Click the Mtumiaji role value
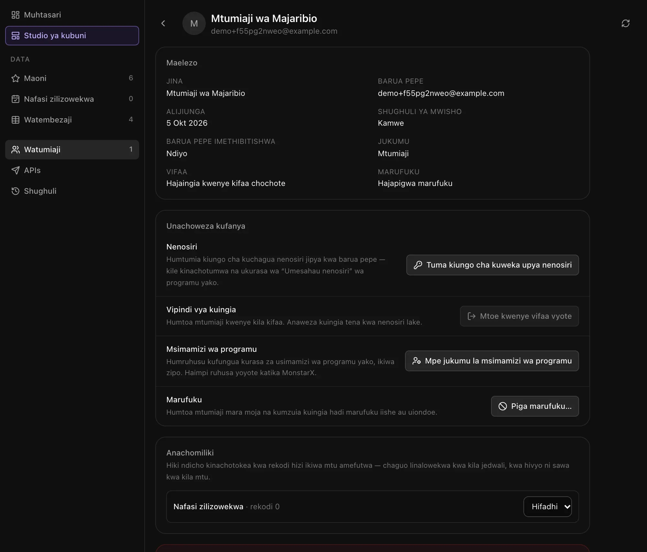Image resolution: width=647 pixels, height=552 pixels. point(393,154)
